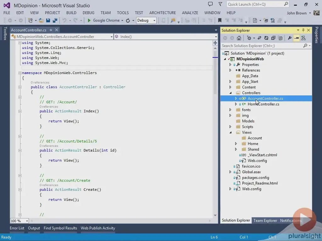
Task: Toggle the Preview Selected Items button
Action: click(x=297, y=38)
